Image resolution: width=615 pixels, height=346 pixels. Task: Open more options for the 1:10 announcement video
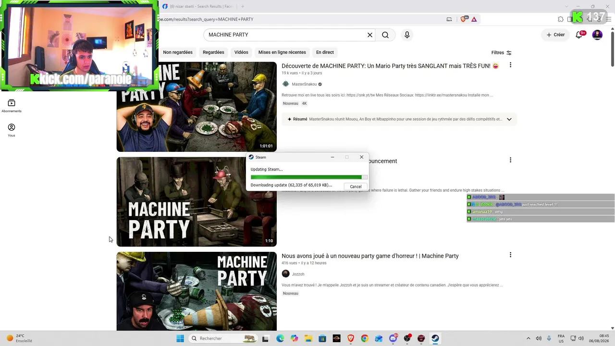pyautogui.click(x=510, y=160)
